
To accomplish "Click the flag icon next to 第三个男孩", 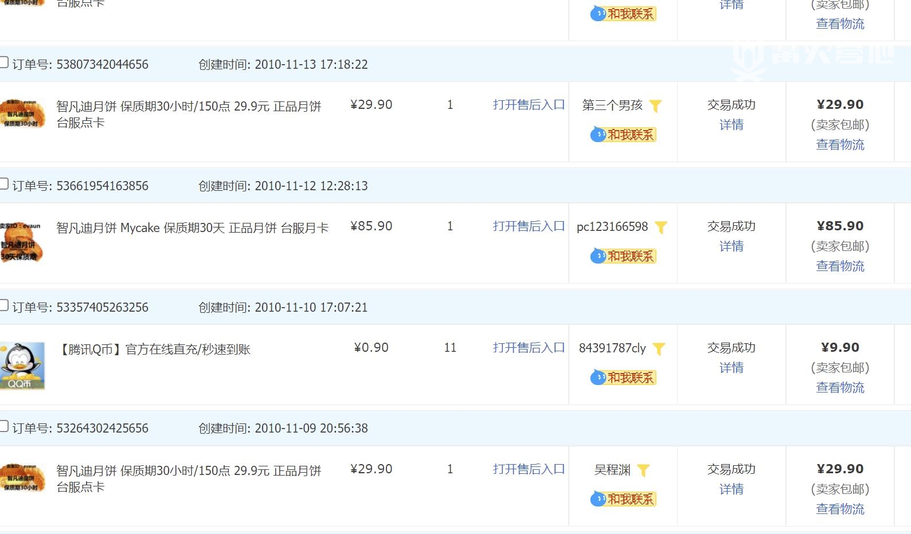I will click(x=655, y=106).
